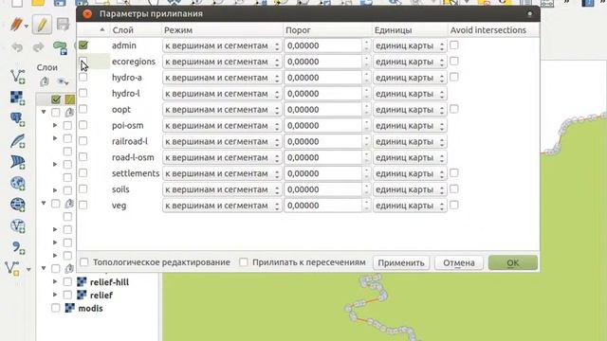Screen dimensions: 607x341
Task: Open Единицы dropdown for poi-osm row
Action: pos(410,126)
